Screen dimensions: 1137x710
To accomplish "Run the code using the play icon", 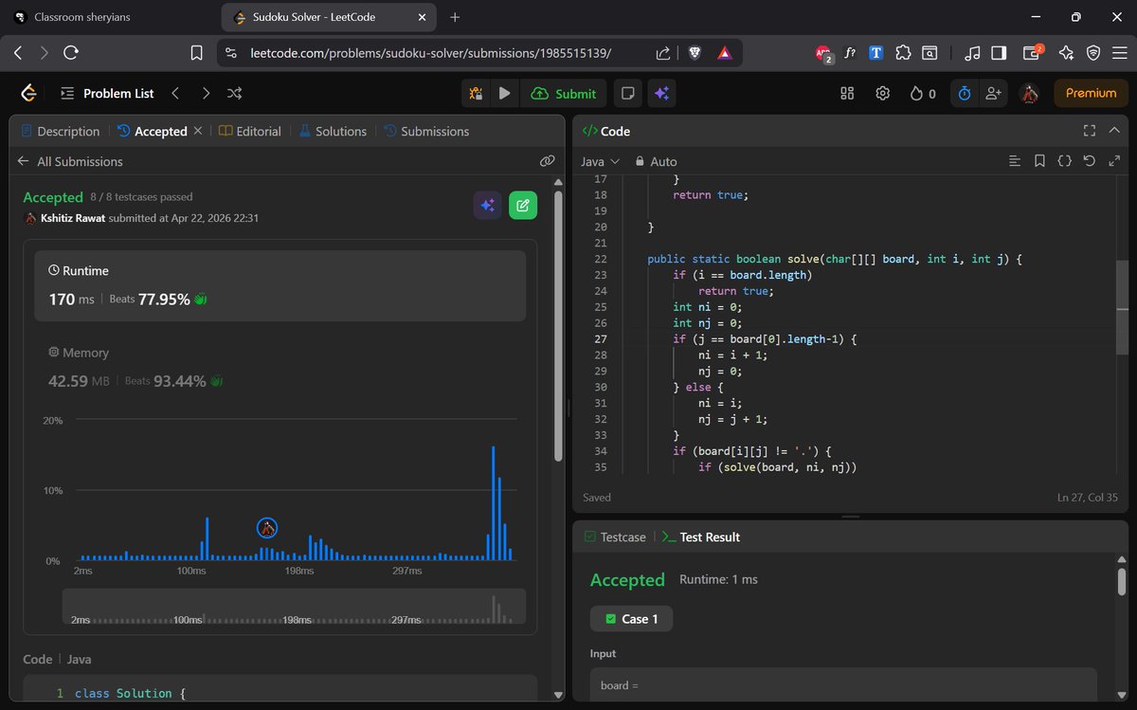I will tap(504, 93).
